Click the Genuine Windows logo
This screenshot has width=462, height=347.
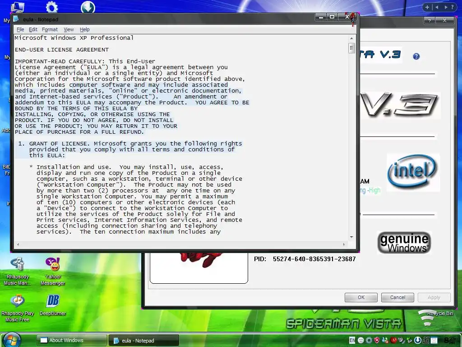405,243
